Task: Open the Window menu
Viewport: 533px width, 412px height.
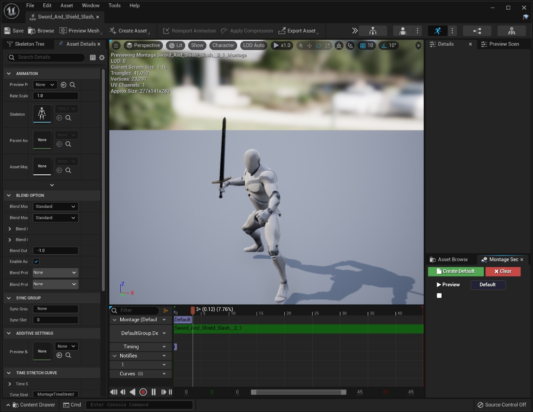Action: coord(91,5)
